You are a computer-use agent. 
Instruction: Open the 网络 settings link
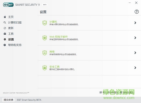point(52,51)
